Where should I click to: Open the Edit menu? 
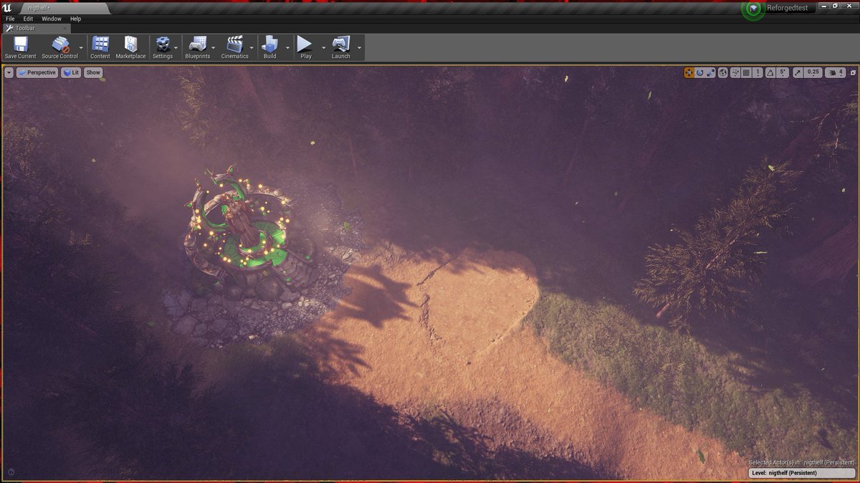pyautogui.click(x=28, y=19)
